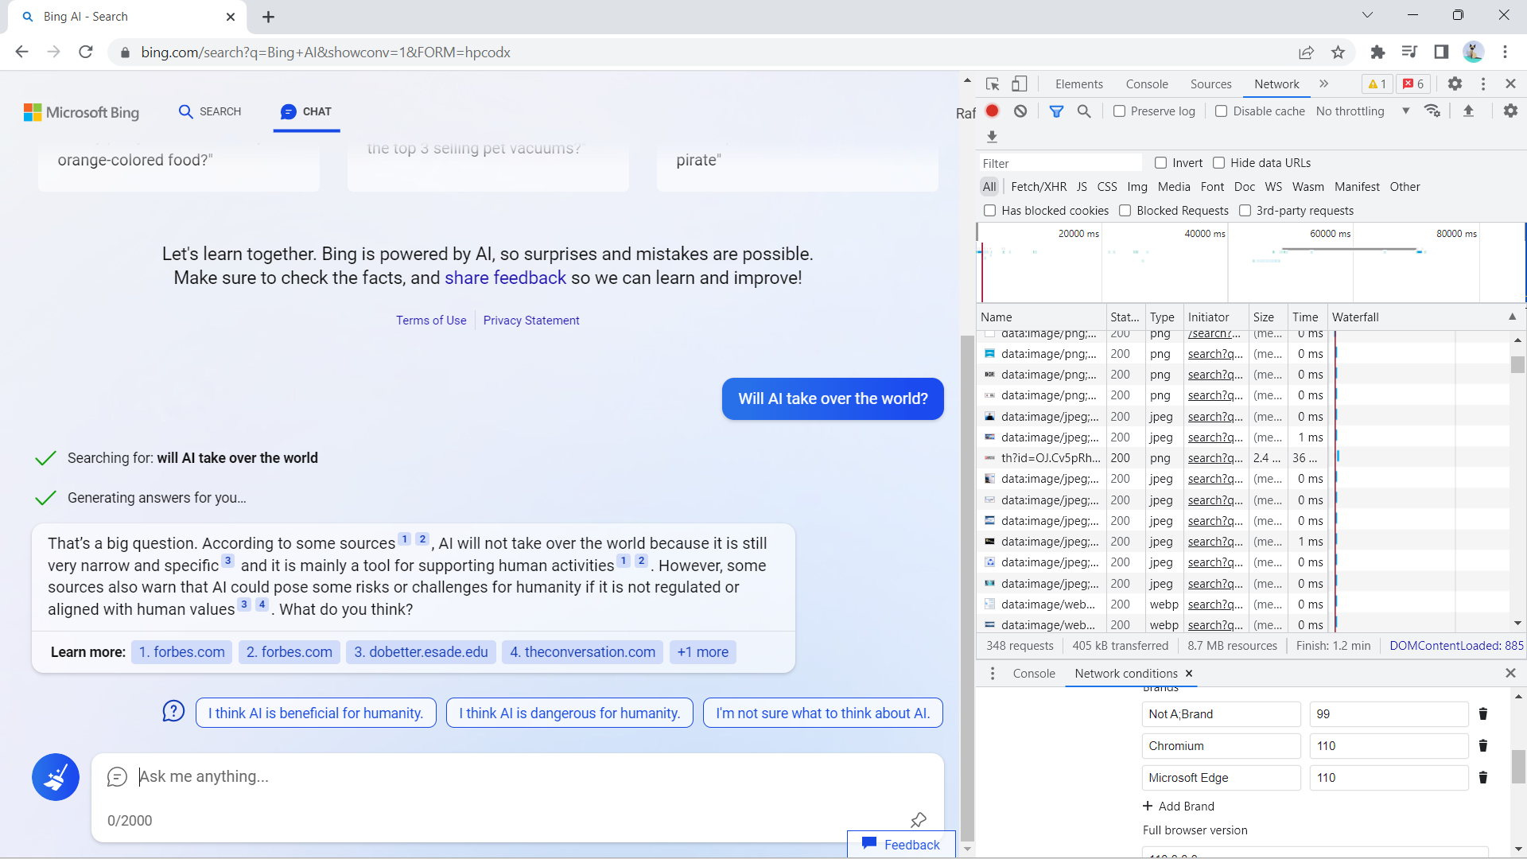
Task: Click the Network conditions panel scrollbar
Action: click(1518, 767)
